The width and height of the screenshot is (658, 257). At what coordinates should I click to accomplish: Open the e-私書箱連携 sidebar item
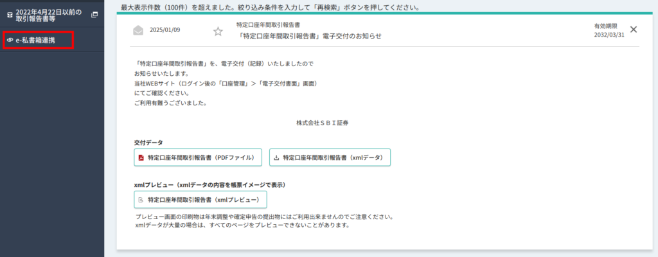pyautogui.click(x=37, y=40)
